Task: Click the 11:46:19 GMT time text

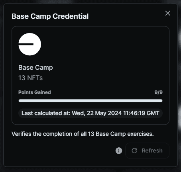Action: [x=141, y=113]
